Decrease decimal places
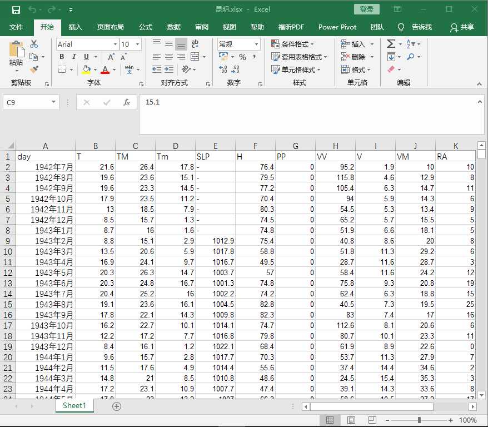Screen dimensions: 488x427 click(x=236, y=69)
